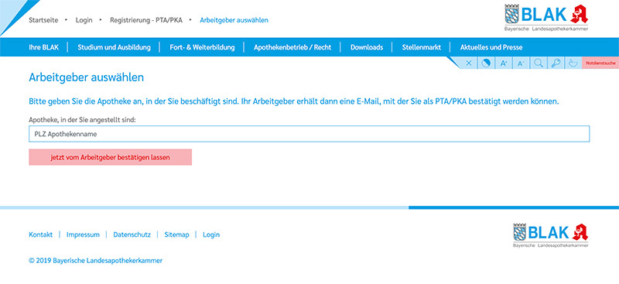Screen dimensions: 619x284
Task: Click the mortar pharmacy search icon
Action: pyautogui.click(x=573, y=63)
